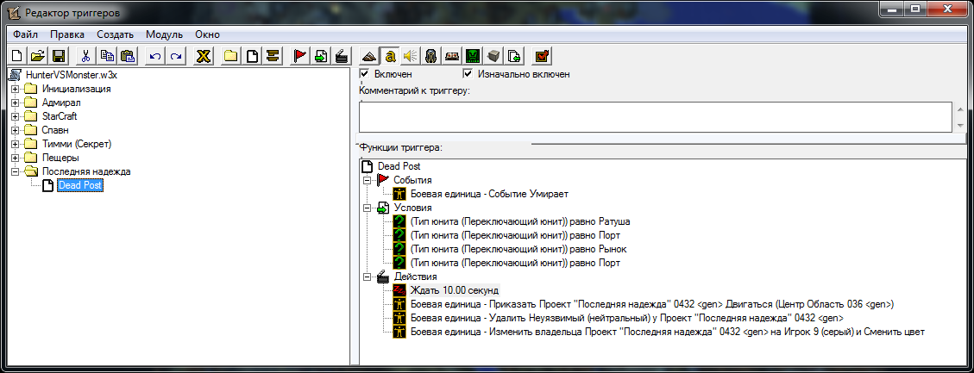Click the Open map folder icon
The width and height of the screenshot is (974, 373).
point(38,57)
